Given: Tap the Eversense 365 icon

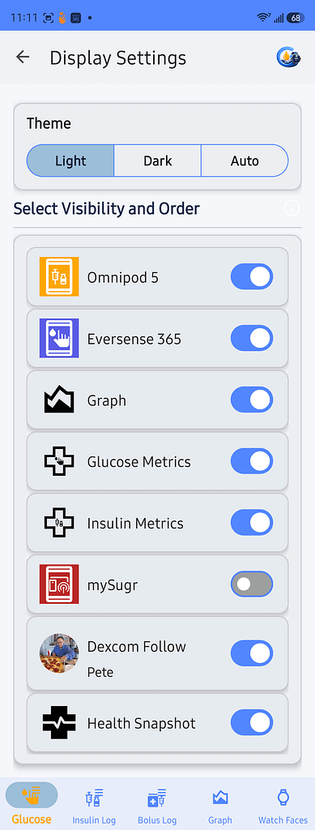Looking at the screenshot, I should click(x=59, y=338).
